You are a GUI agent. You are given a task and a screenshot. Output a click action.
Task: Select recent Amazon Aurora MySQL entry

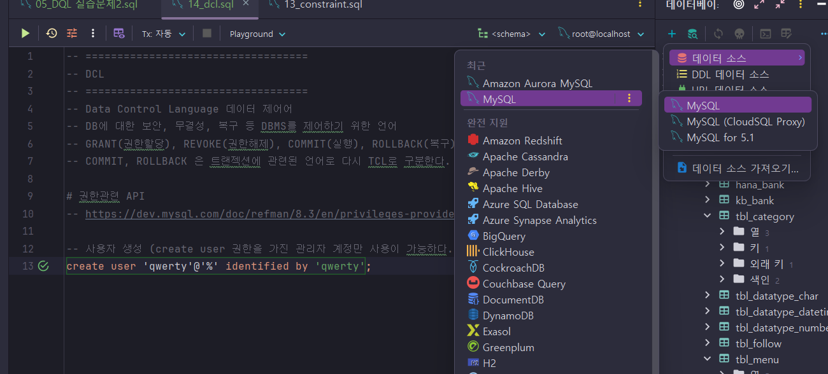(551, 83)
